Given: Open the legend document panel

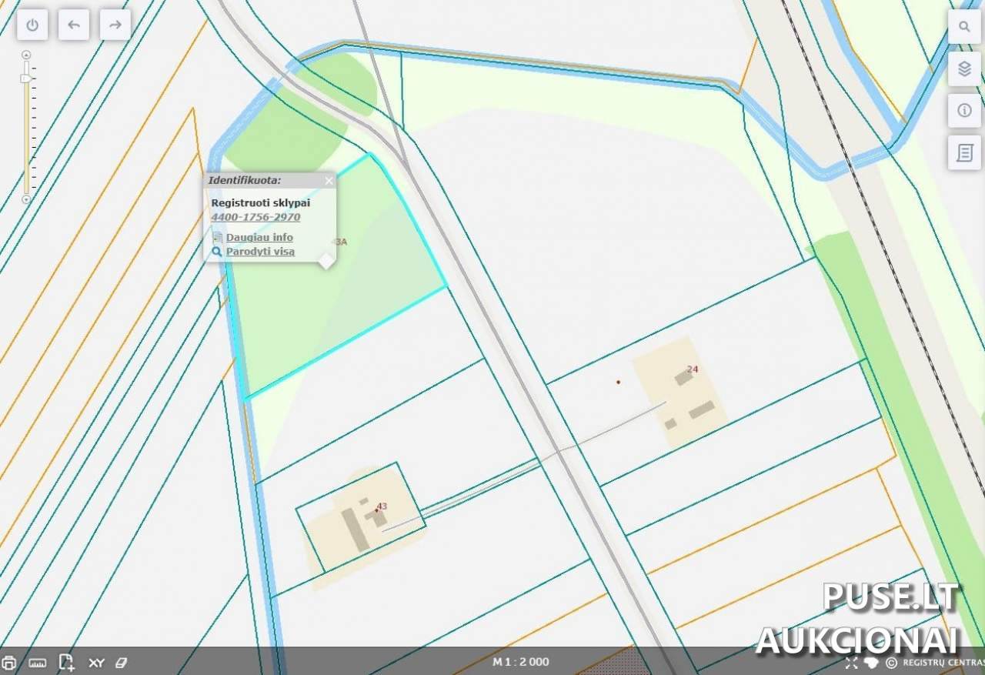Looking at the screenshot, I should coord(964,152).
